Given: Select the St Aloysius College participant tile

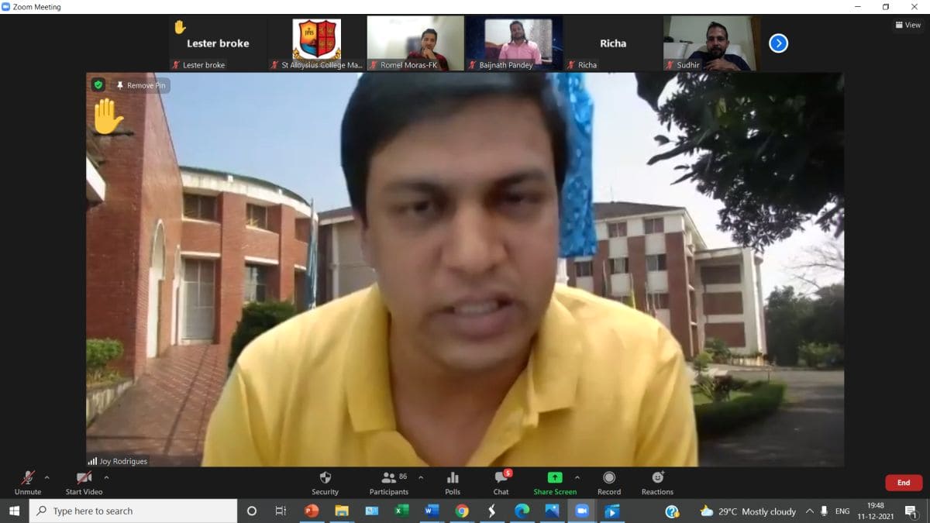Looking at the screenshot, I should click(x=316, y=43).
